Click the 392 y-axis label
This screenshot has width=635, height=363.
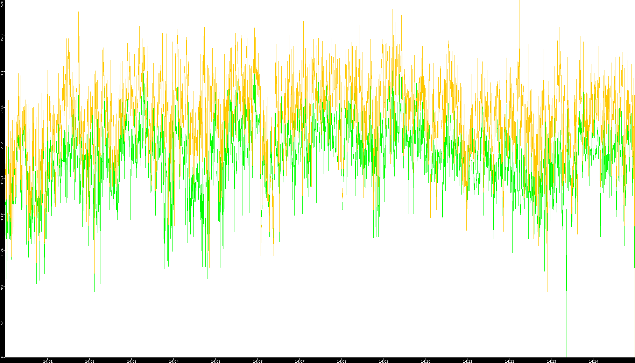point(2,323)
